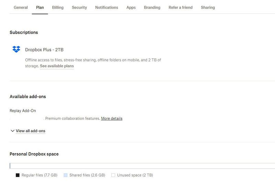Click the Dropbox logo icon beside the Plus plan
The height and width of the screenshot is (186, 275).
(x=16, y=49)
